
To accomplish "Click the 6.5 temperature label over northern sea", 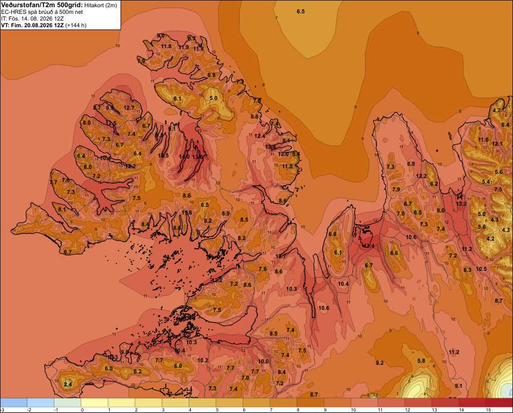I will pos(301,11).
